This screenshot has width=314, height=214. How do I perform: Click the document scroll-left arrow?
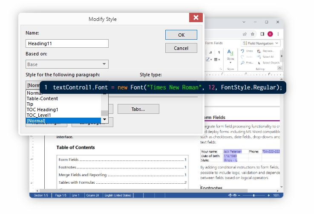pos(37,191)
